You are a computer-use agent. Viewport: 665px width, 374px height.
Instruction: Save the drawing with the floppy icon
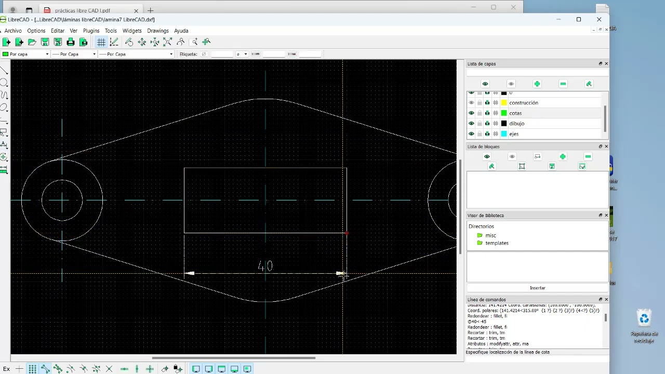point(45,42)
